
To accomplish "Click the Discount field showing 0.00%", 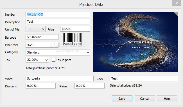I will pyautogui.click(x=40, y=86).
